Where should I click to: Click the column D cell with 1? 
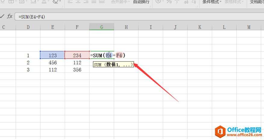28,55
